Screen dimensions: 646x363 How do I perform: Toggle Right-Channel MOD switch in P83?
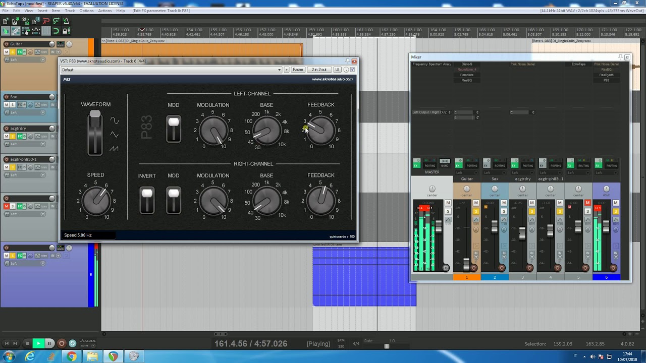coord(174,200)
